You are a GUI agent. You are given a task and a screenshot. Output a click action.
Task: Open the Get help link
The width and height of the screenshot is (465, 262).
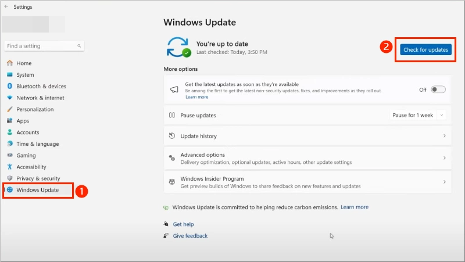point(183,224)
